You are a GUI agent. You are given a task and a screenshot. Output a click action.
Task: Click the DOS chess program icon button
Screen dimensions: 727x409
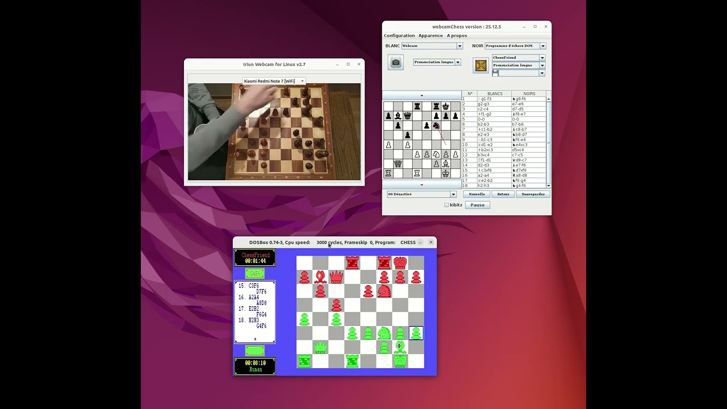tap(481, 65)
